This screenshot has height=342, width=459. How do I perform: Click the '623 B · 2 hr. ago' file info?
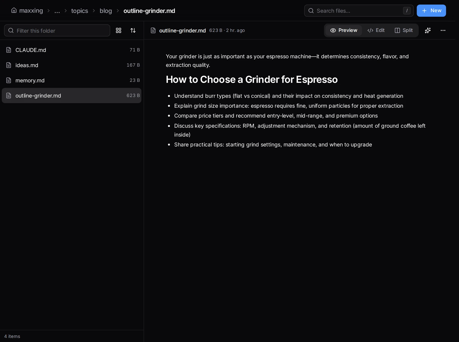(x=227, y=30)
